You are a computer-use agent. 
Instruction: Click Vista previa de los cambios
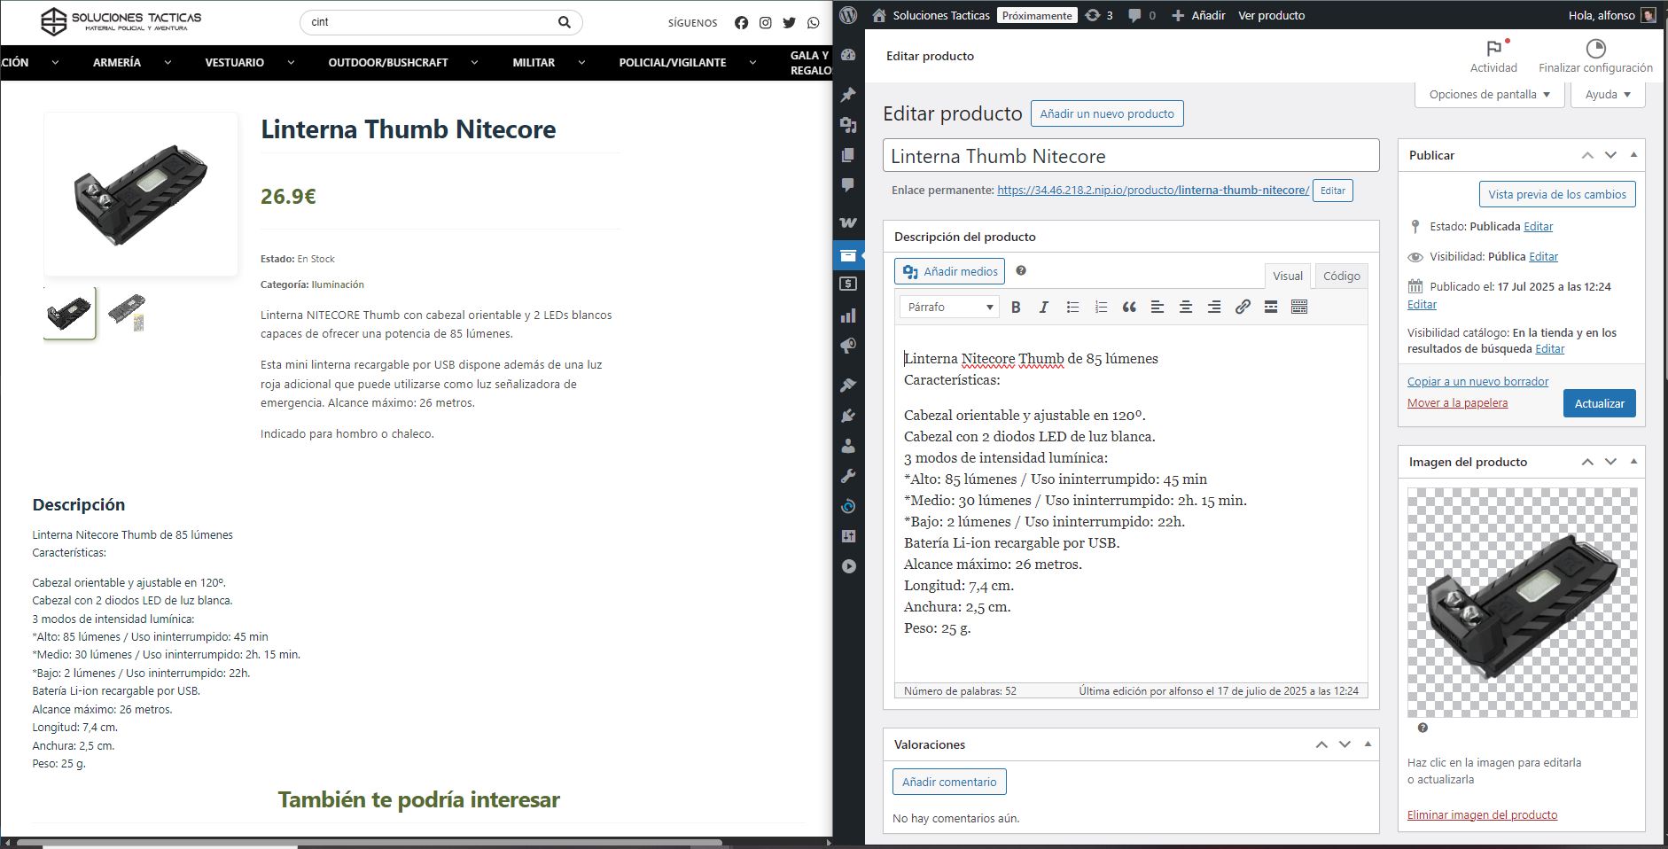click(1557, 194)
